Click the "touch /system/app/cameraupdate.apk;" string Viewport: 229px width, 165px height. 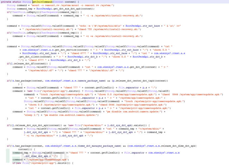point(66,94)
